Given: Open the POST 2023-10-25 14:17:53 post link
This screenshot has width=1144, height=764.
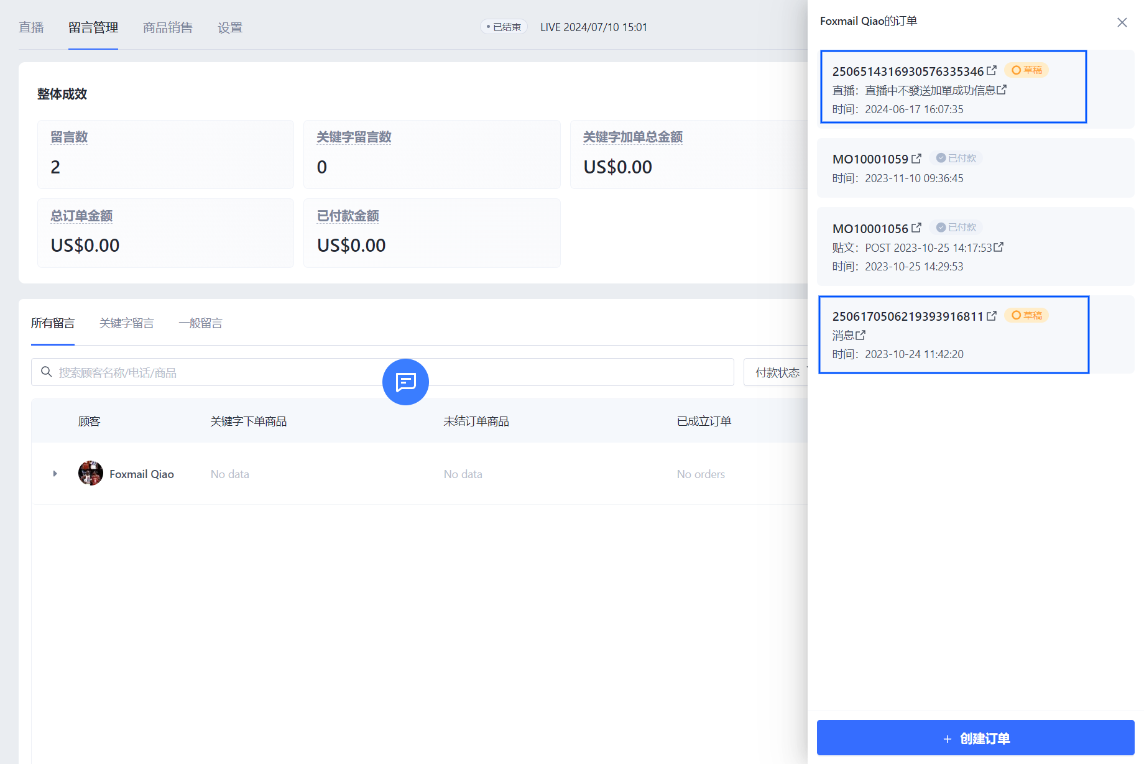Looking at the screenshot, I should [x=928, y=248].
